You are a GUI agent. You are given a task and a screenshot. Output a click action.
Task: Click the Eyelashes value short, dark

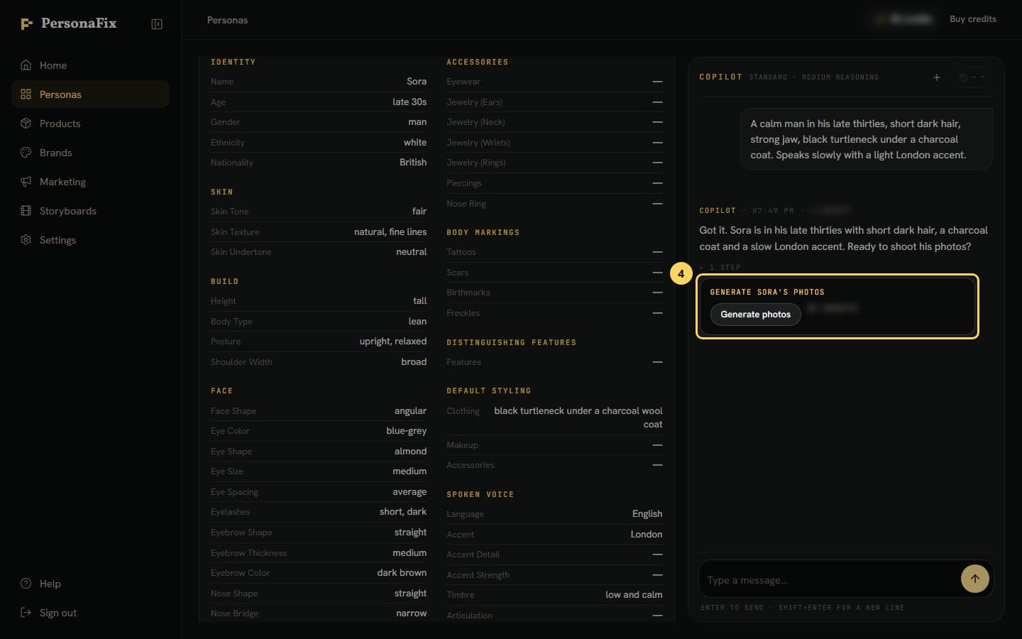(403, 512)
